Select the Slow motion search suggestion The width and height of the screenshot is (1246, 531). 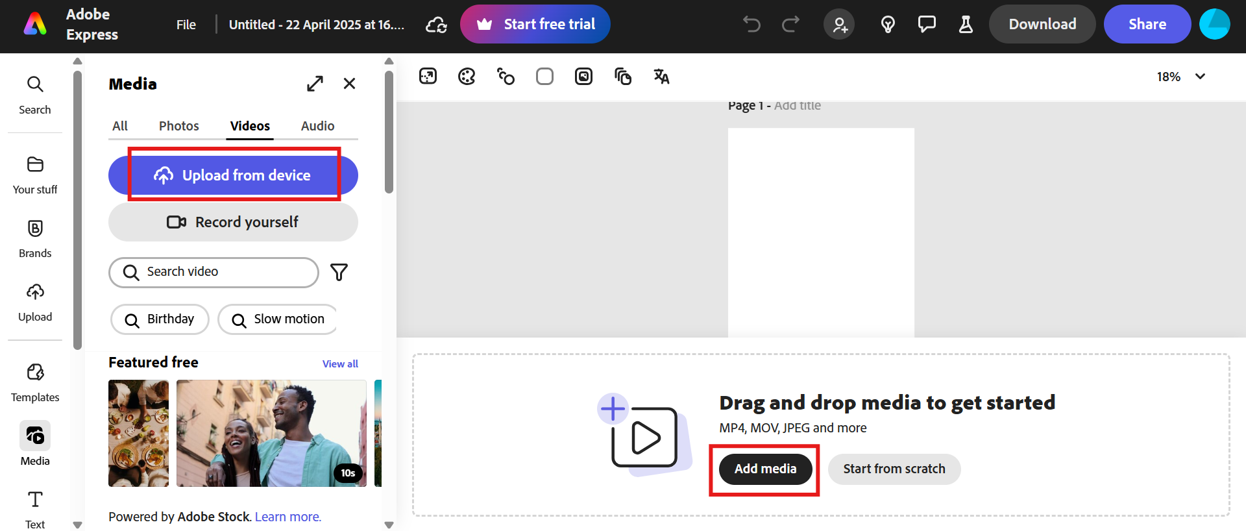pyautogui.click(x=278, y=319)
